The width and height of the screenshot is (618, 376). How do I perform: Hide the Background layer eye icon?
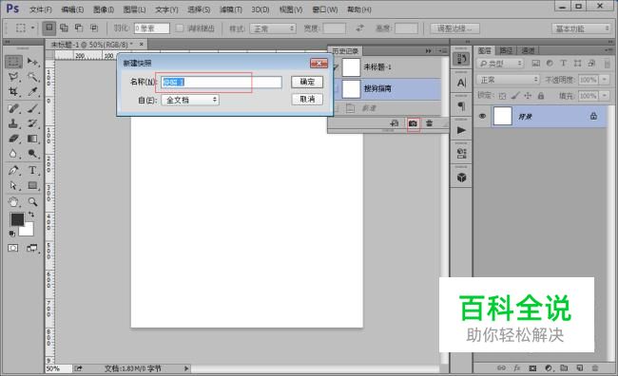point(482,117)
